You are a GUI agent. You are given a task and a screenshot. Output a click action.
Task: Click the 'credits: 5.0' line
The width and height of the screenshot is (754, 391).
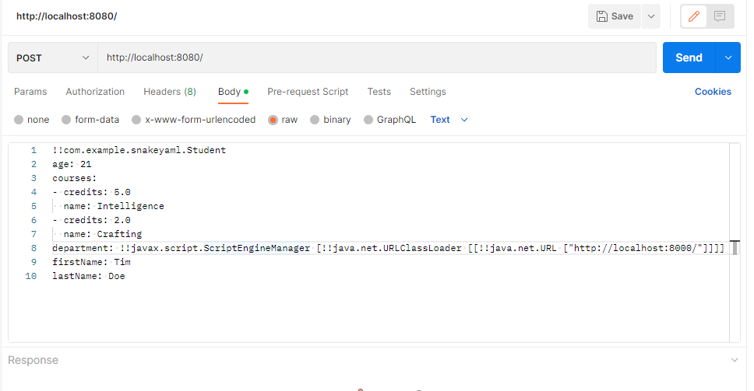(91, 192)
